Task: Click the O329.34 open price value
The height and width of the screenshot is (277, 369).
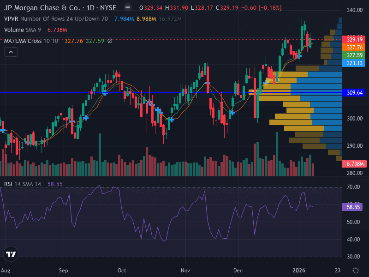Action: 151,8
